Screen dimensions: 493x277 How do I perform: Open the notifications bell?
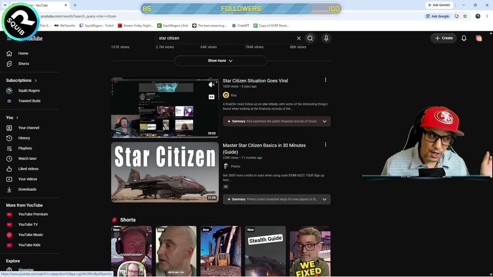464,38
